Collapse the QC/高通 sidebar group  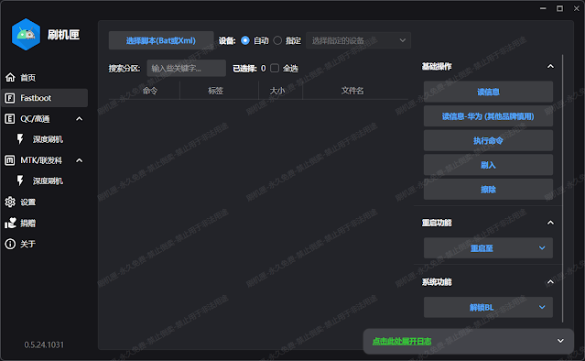[79, 119]
